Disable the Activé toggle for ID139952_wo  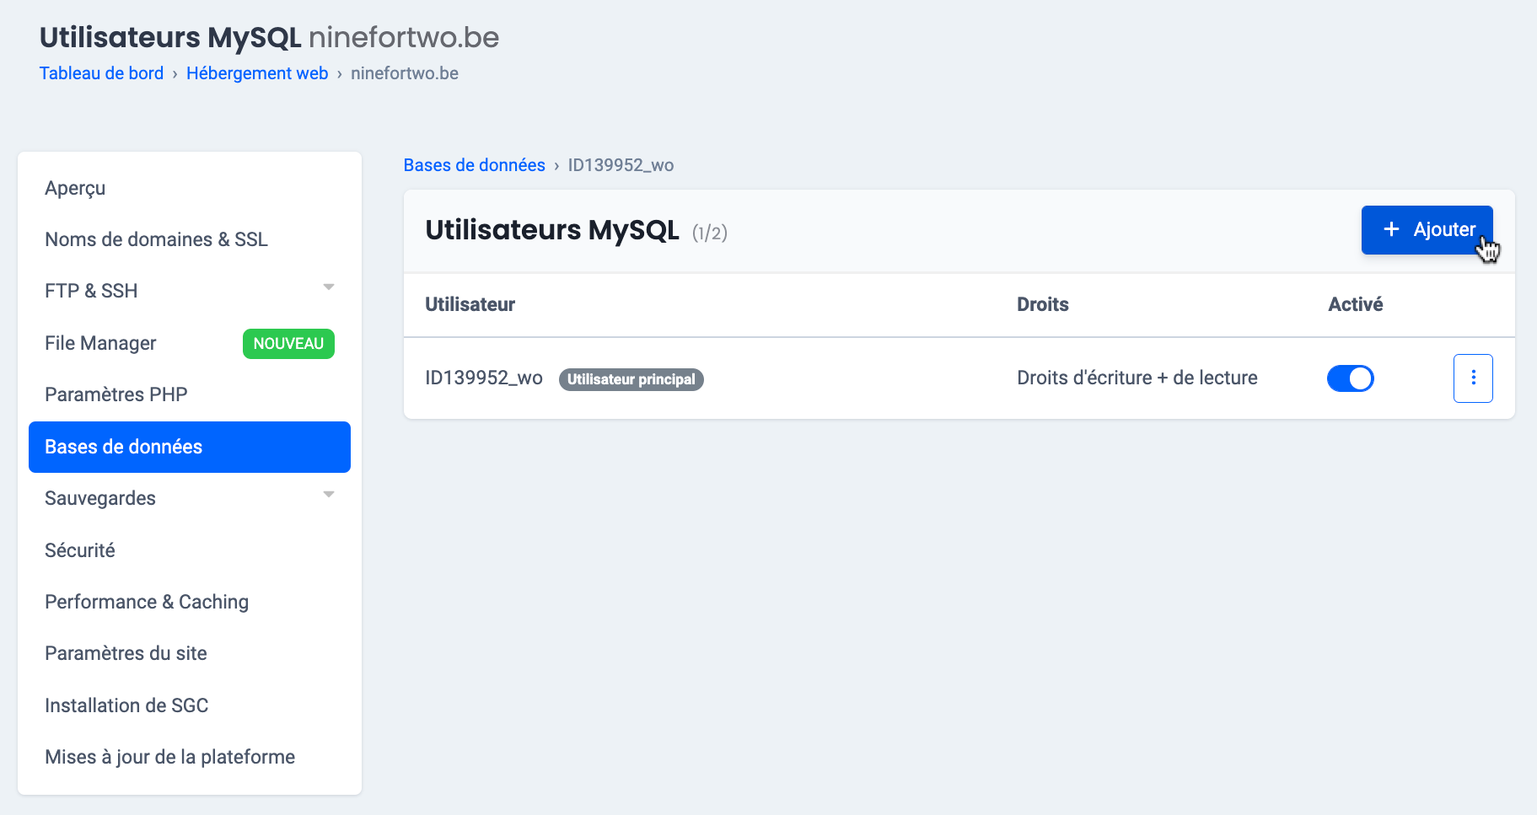[x=1350, y=378]
